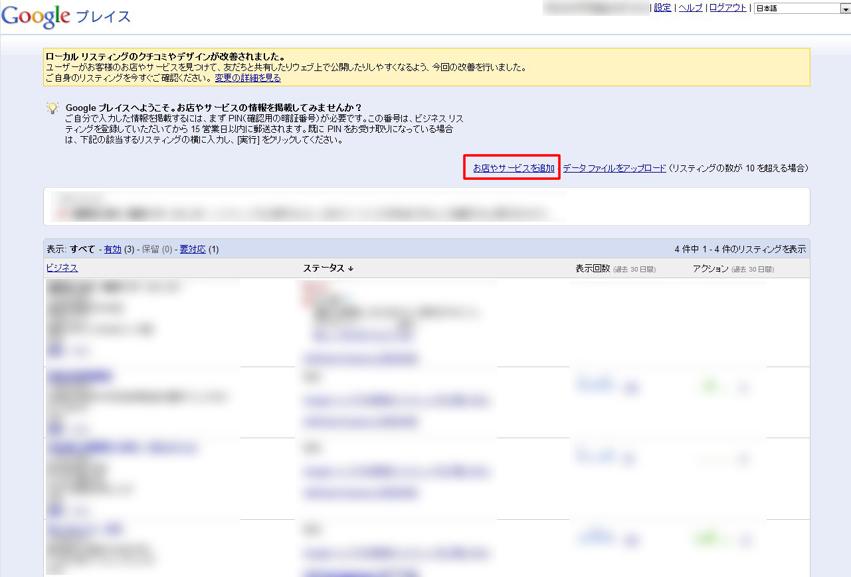This screenshot has height=577, width=851.
Task: Filter listings by 有効
Action: (112, 249)
